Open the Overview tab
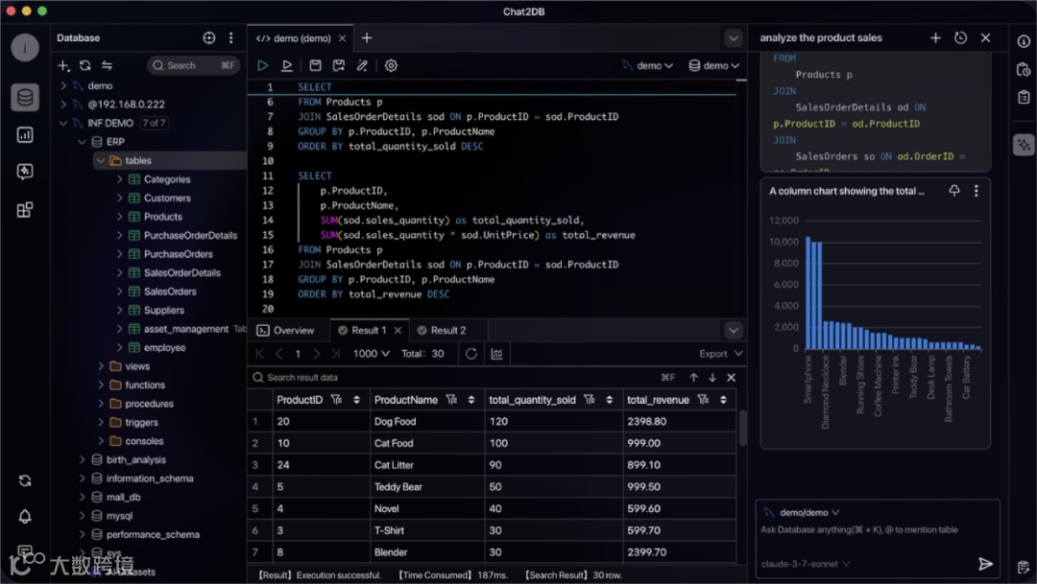The width and height of the screenshot is (1037, 584). pyautogui.click(x=286, y=330)
